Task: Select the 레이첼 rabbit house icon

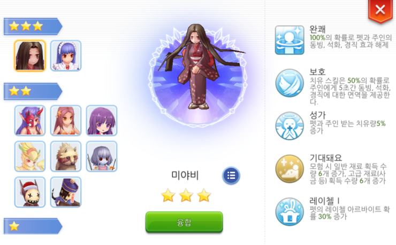Action: coord(290,211)
